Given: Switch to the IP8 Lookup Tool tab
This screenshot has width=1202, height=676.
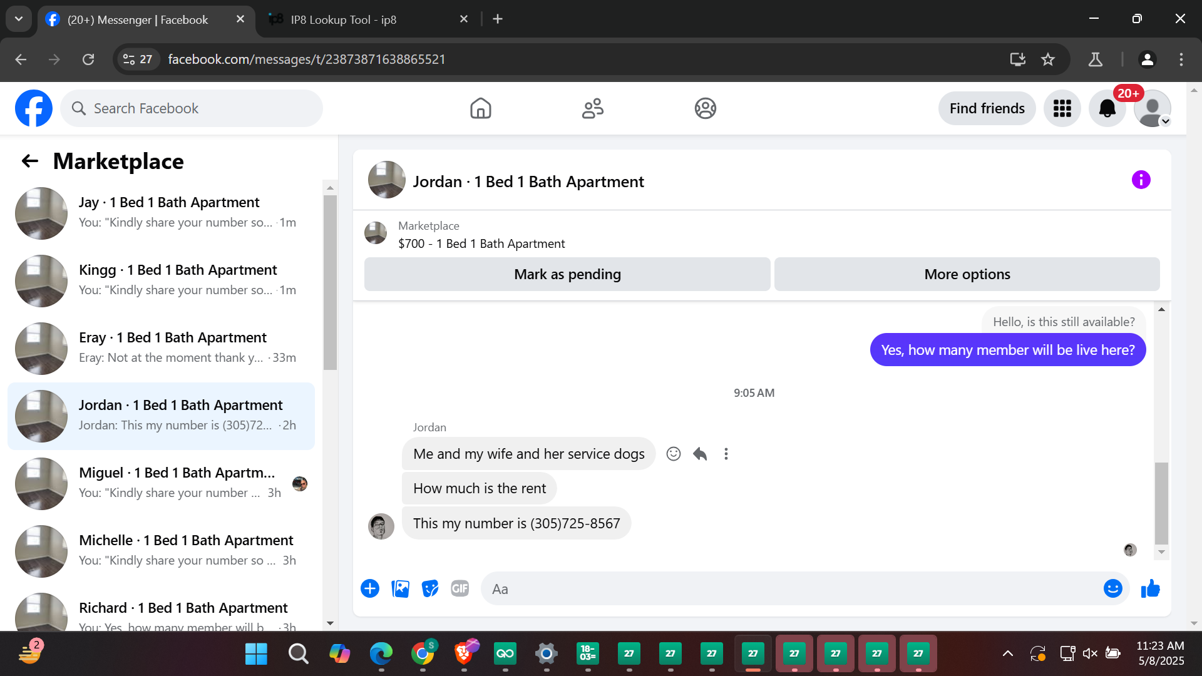Looking at the screenshot, I should [368, 19].
